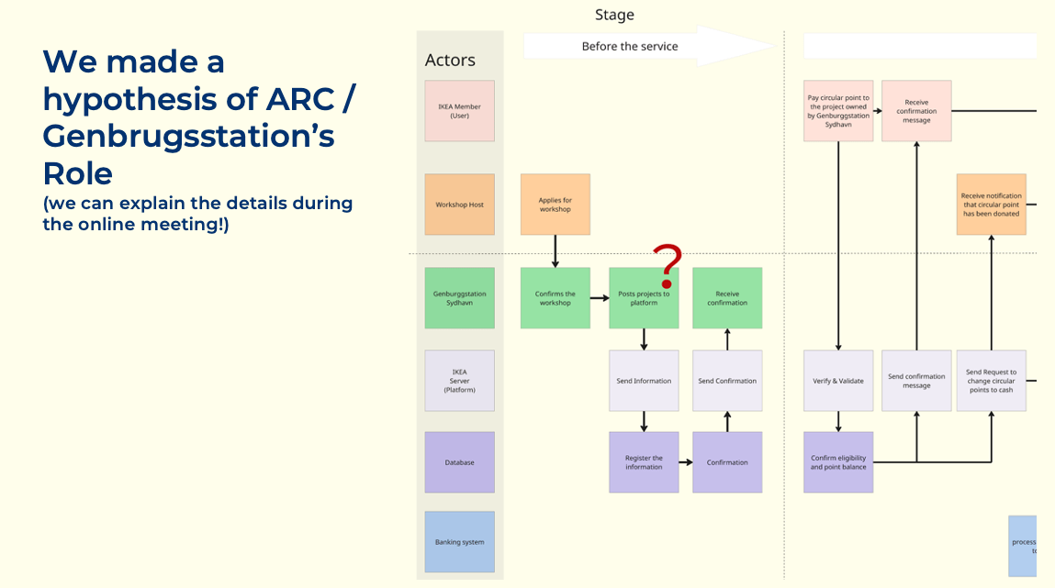
Task: Select the "Send Confirmation" note below Receive confirmation
Action: (727, 381)
